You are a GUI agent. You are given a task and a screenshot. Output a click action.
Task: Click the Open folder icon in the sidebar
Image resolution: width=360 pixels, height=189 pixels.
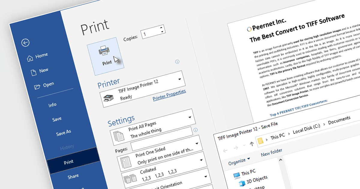(x=37, y=87)
